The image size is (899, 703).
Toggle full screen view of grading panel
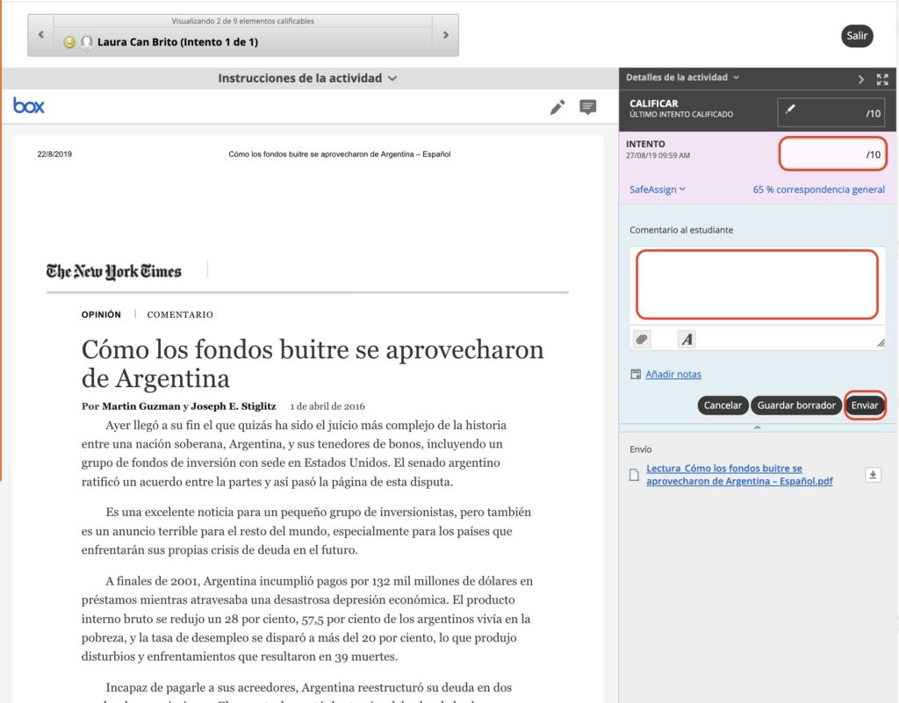click(881, 79)
